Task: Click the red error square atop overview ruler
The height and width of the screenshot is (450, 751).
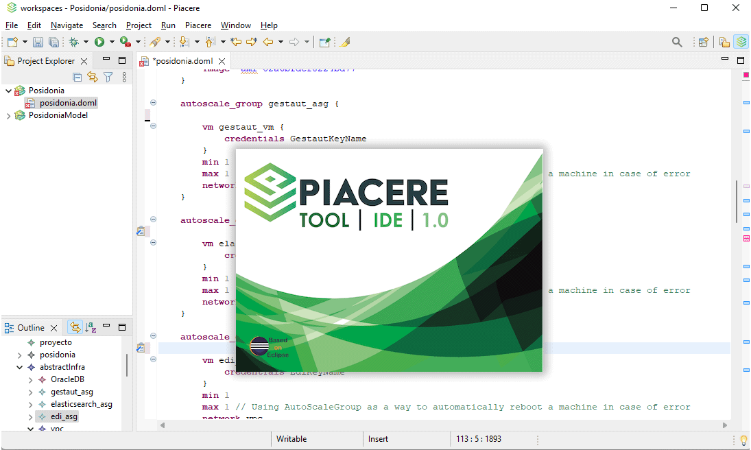Action: pos(746,75)
